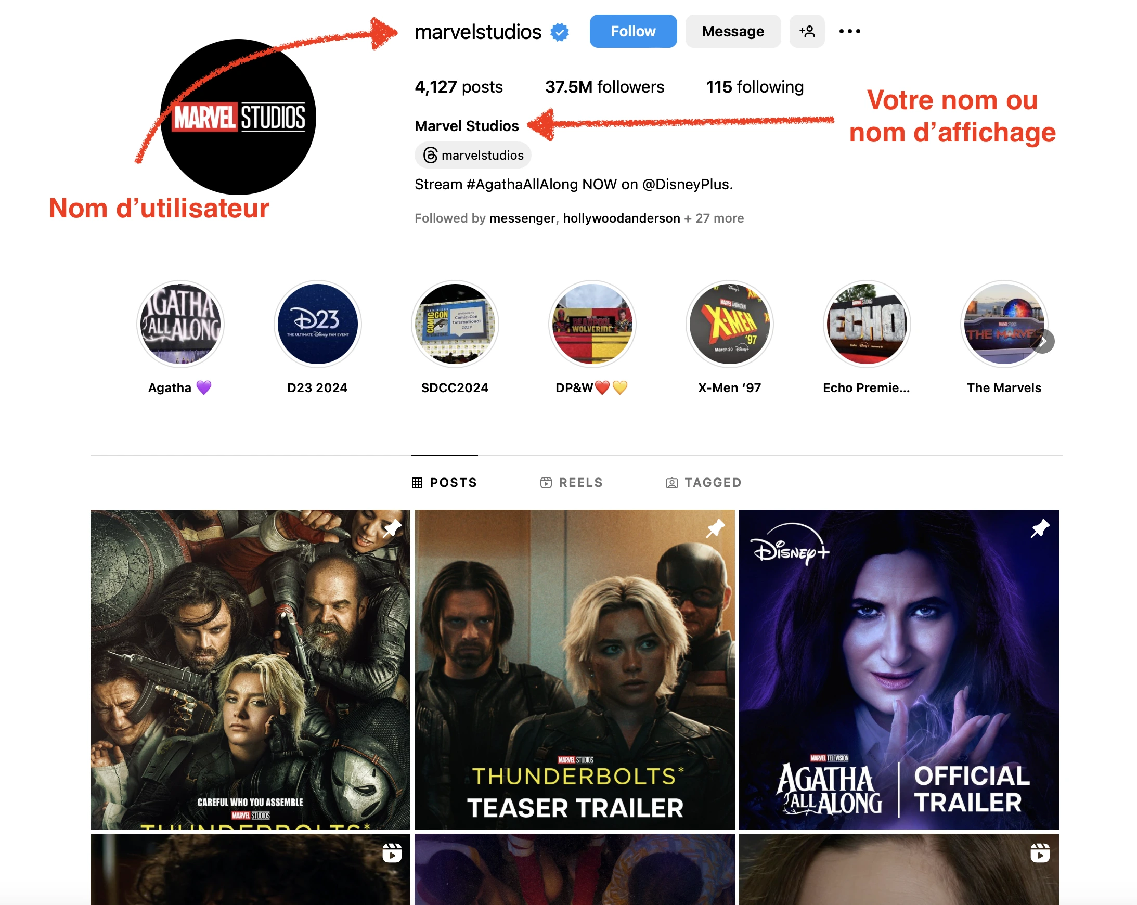Select the POSTS tab
Screen dimensions: 1137x905
coord(445,481)
